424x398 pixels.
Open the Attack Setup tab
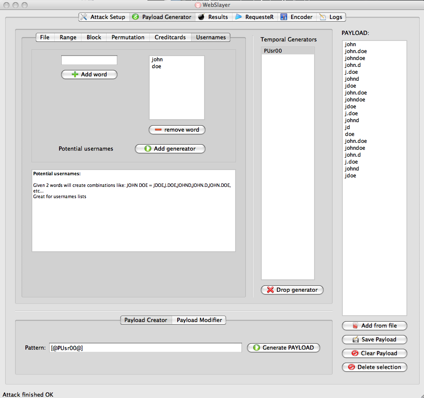click(104, 17)
